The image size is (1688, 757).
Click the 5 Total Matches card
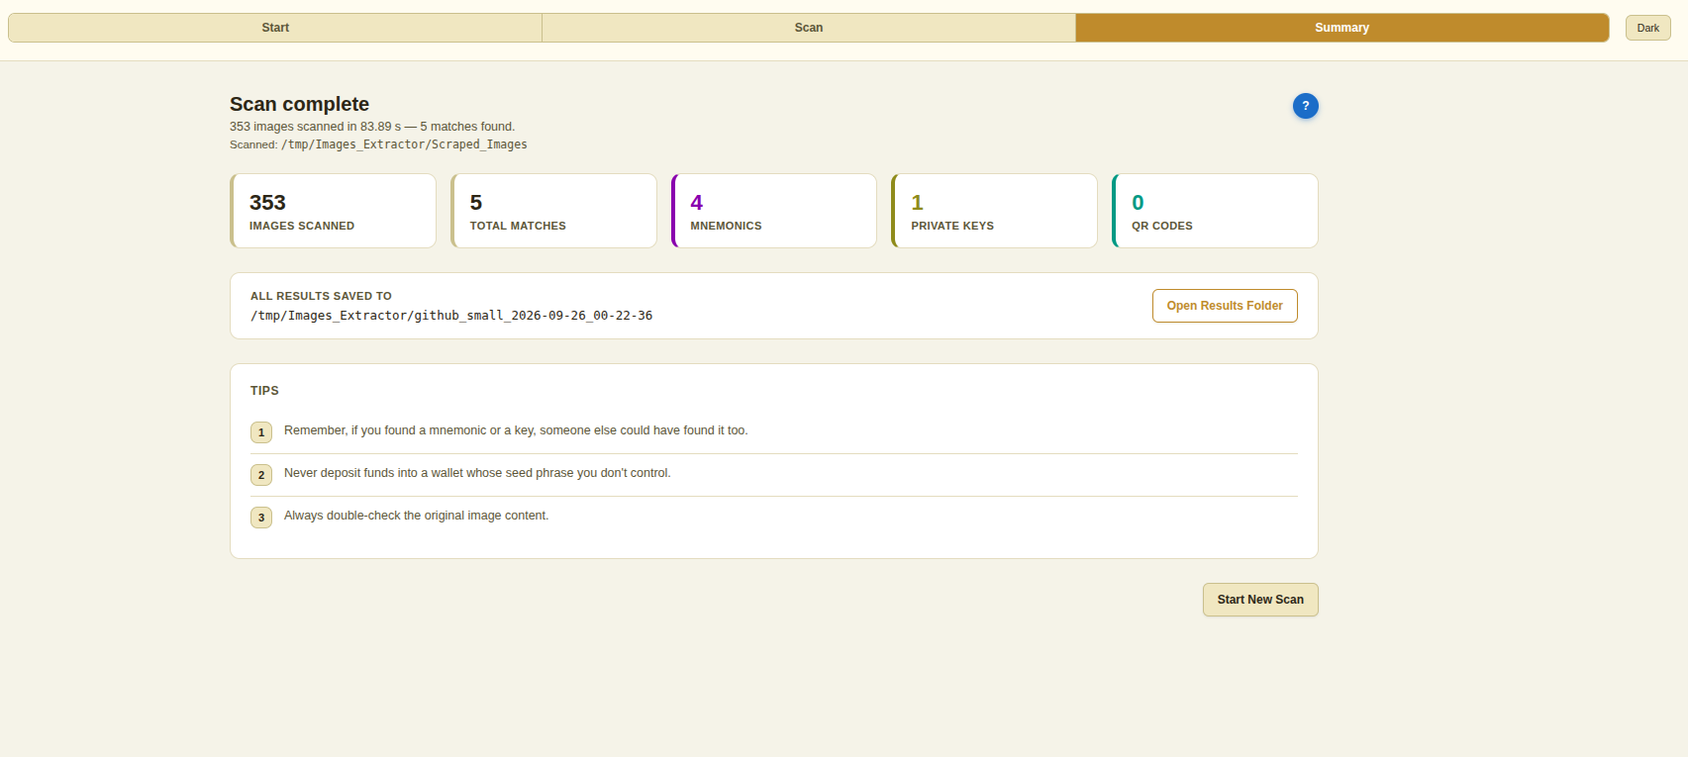553,211
